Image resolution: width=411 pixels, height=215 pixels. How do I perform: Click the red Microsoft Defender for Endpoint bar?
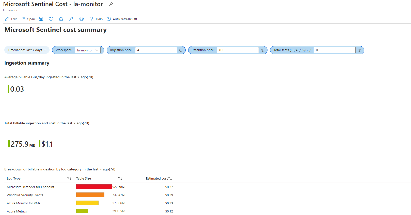click(x=94, y=187)
